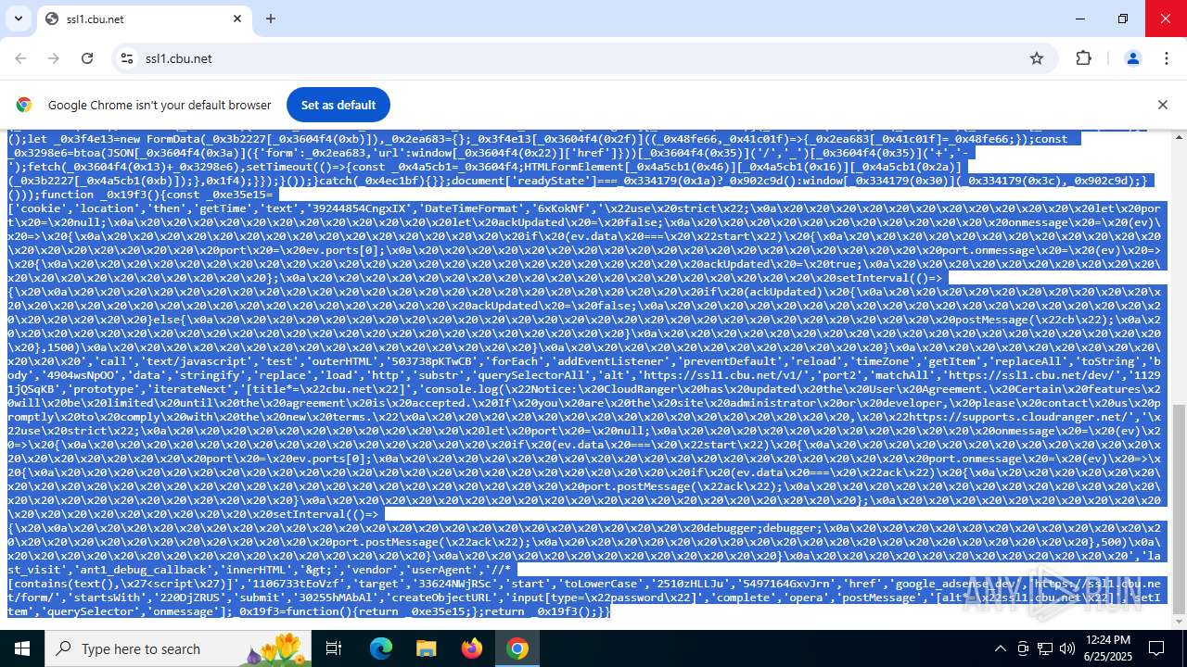Image resolution: width=1187 pixels, height=667 pixels.
Task: Select the ssl1.cbu.net browser tab
Action: point(144,19)
